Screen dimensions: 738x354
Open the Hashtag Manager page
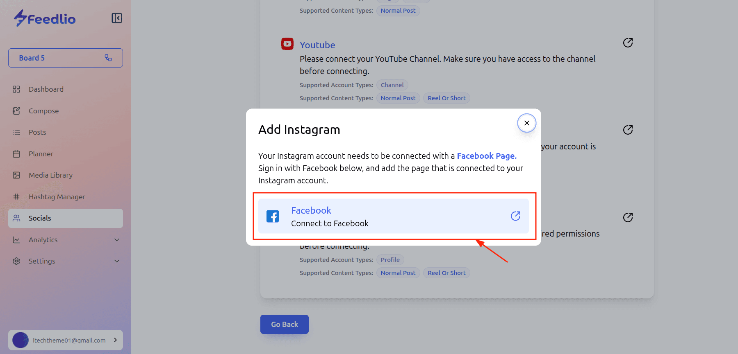coord(57,197)
